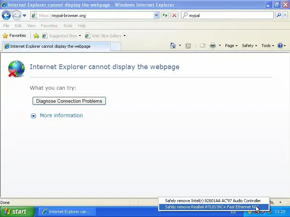Open search provider options dropdown

pos(285,15)
